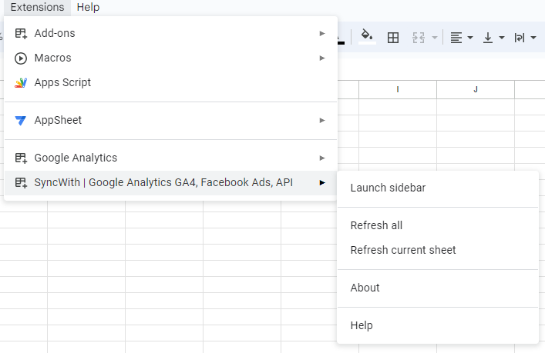Expand the Add-ons submenu arrow
545x353 pixels.
click(322, 33)
